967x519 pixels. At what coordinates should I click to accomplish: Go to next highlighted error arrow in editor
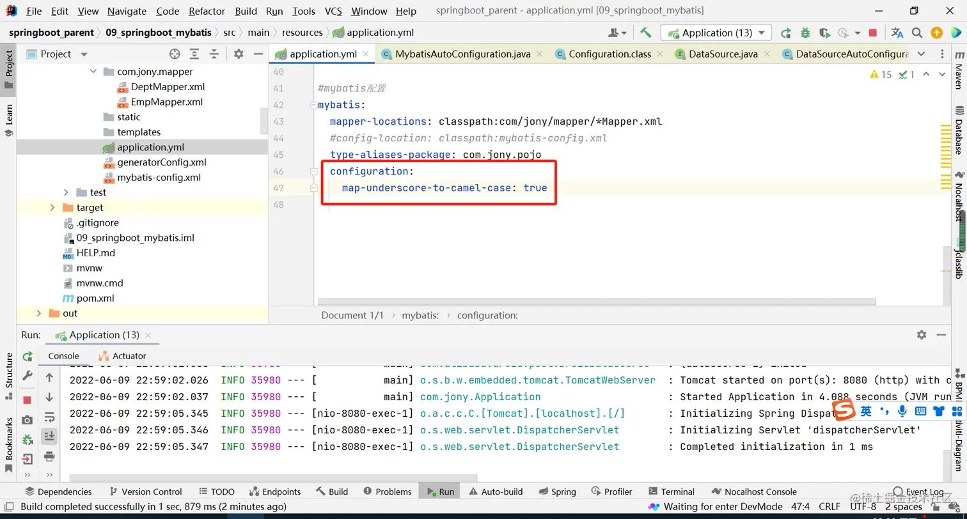pyautogui.click(x=942, y=75)
